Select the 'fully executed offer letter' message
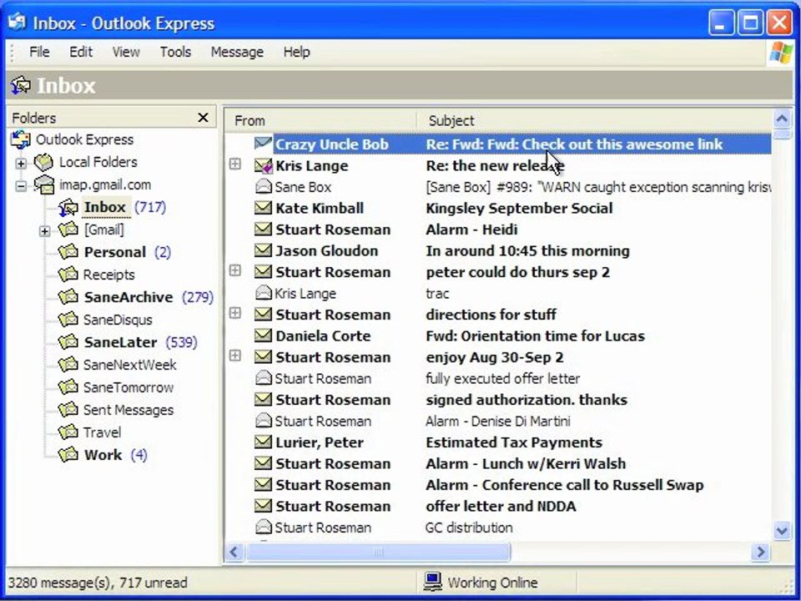Image resolution: width=801 pixels, height=601 pixels. (x=502, y=378)
